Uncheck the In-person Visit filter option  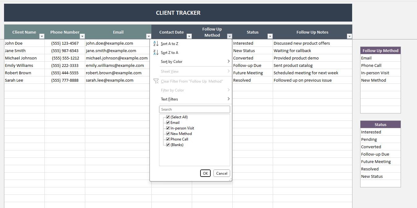168,128
